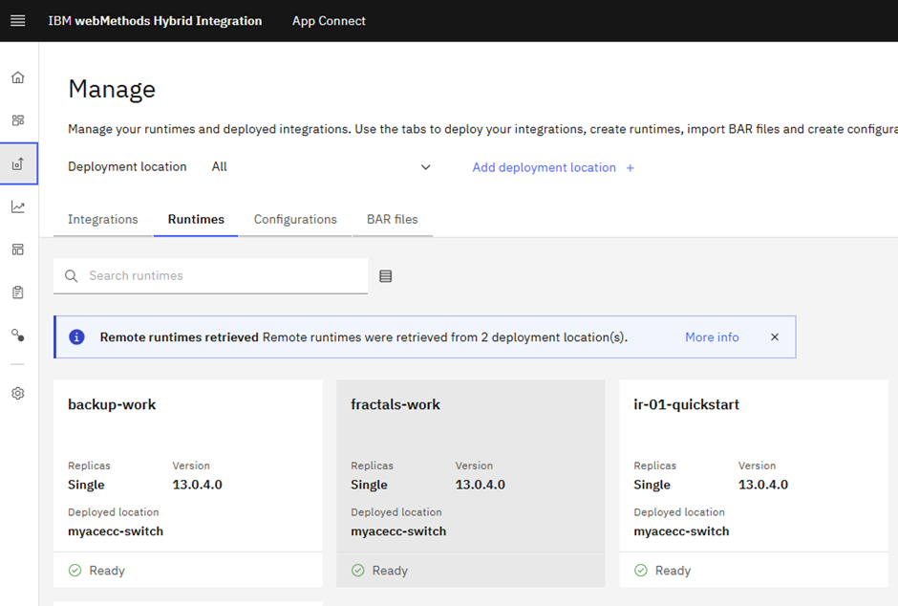This screenshot has height=606, width=898.
Task: Switch runtimes to list view icon
Action: (x=385, y=276)
